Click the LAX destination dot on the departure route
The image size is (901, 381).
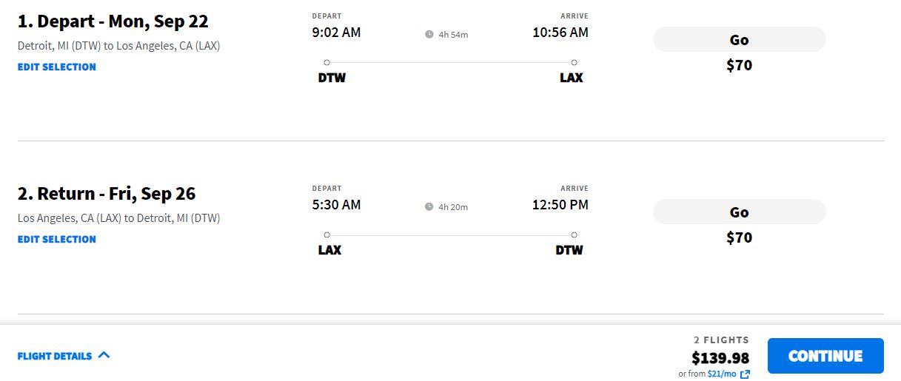574,62
